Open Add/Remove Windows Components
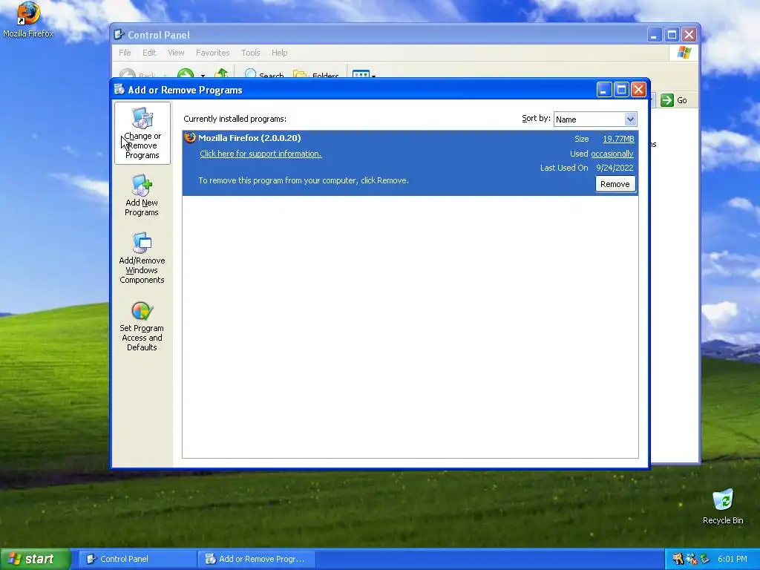Viewport: 760px width, 570px height. click(142, 258)
